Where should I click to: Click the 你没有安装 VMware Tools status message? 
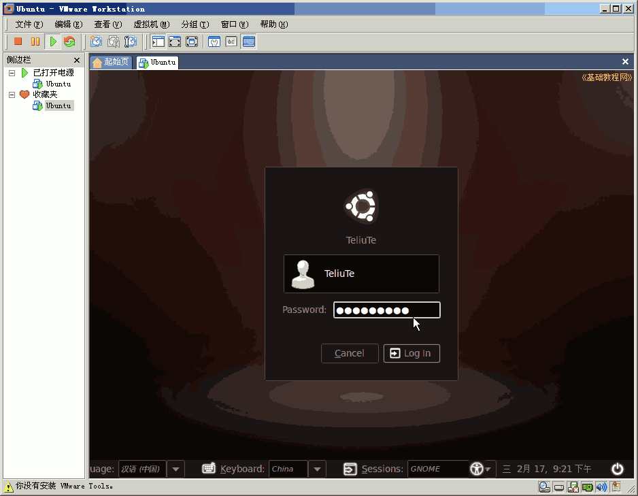click(65, 486)
